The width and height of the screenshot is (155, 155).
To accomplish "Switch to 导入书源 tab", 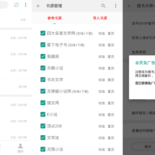I will [100, 18].
